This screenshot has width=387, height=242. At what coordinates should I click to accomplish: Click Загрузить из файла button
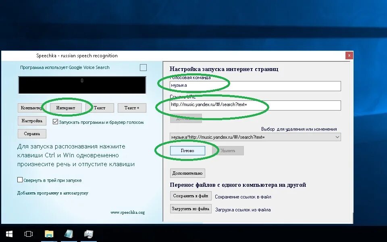pyautogui.click(x=191, y=209)
